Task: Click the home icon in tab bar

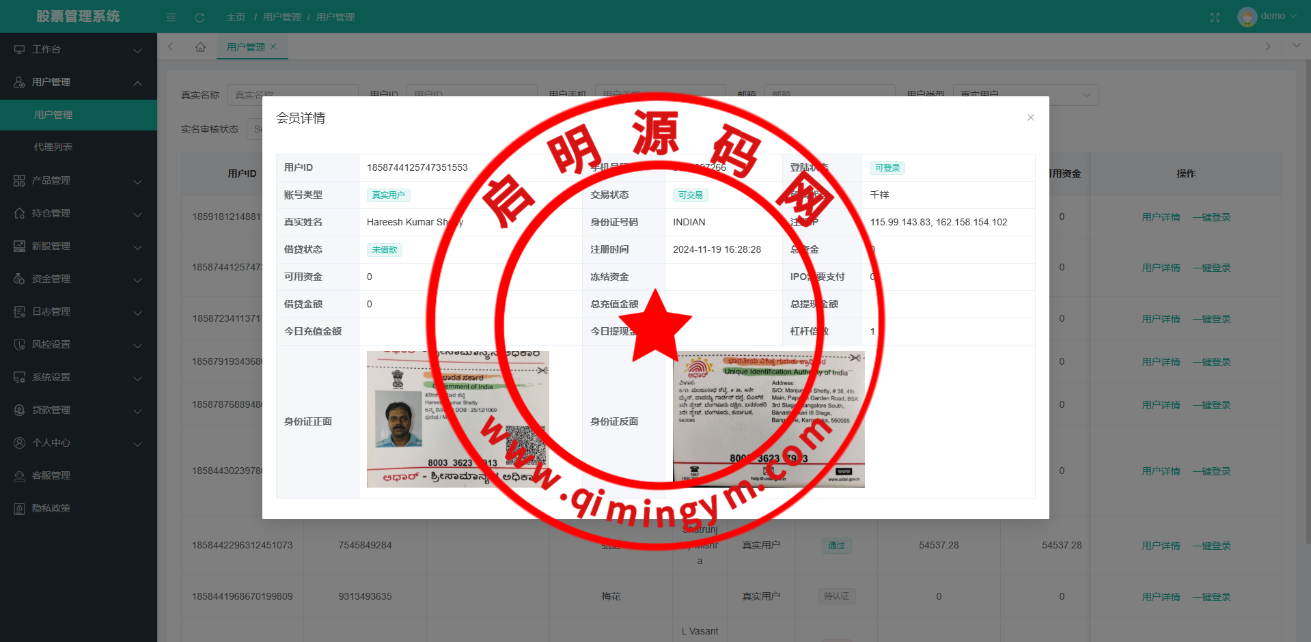Action: tap(200, 47)
